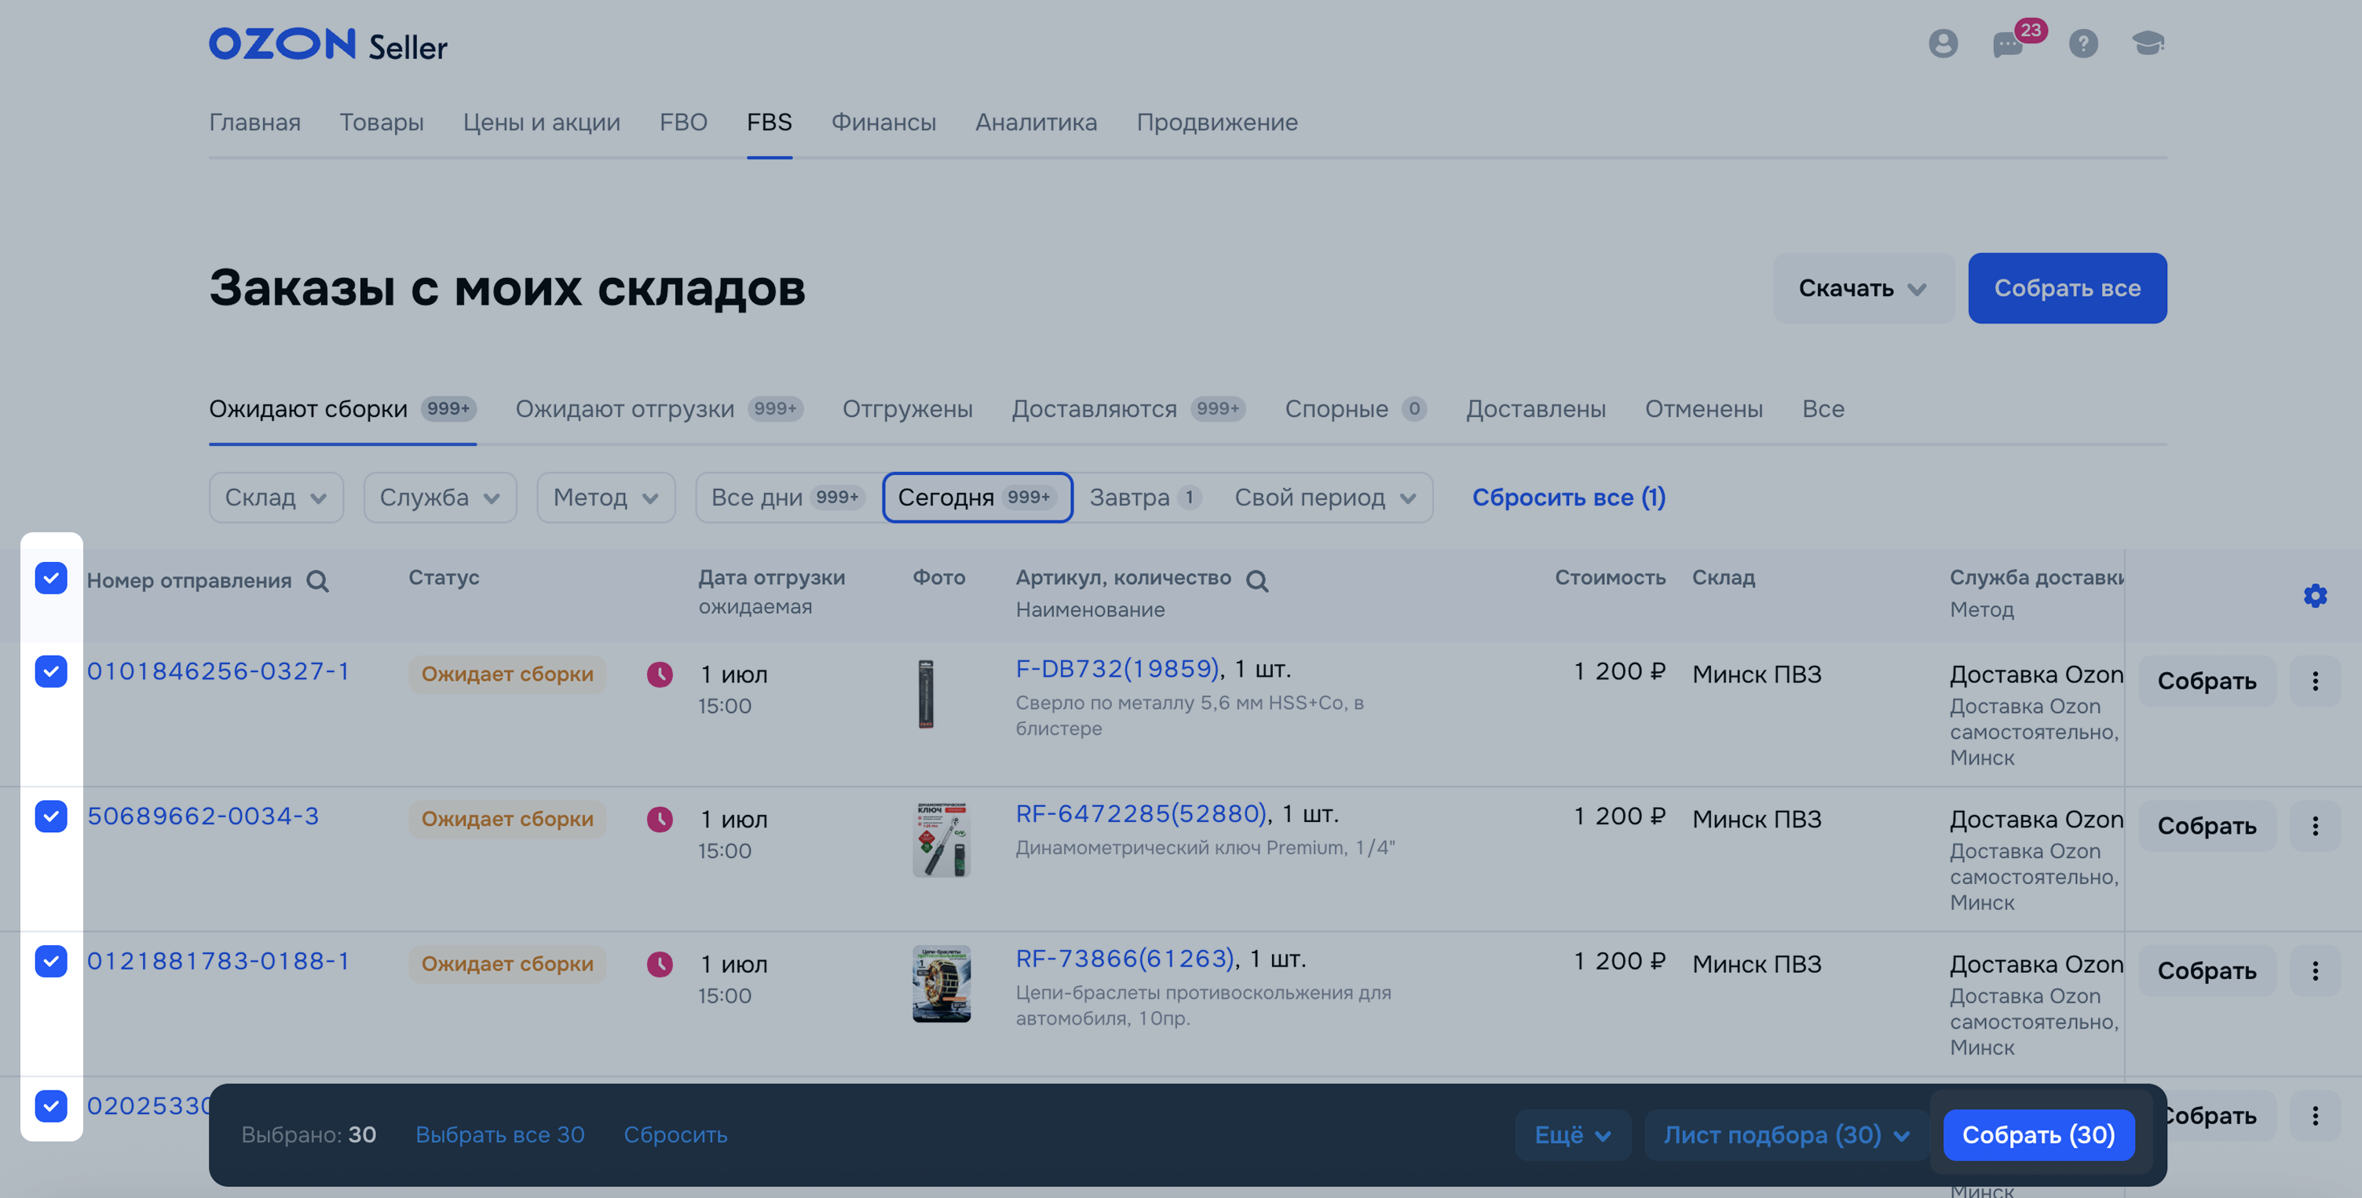2362x1198 pixels.
Task: Switch to Все orders tab
Action: pos(1823,409)
